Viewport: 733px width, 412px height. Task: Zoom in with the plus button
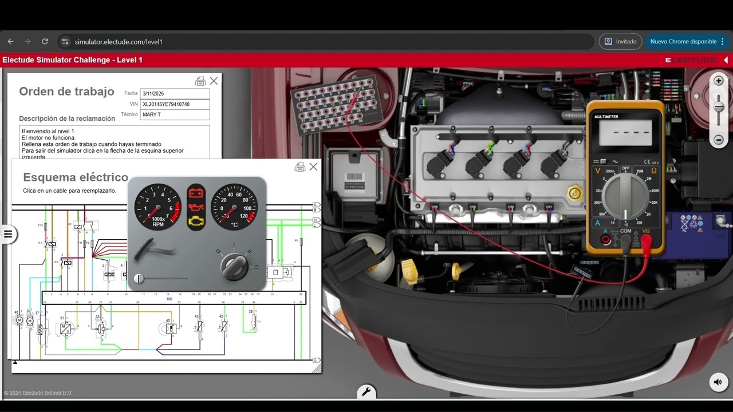pos(719,81)
